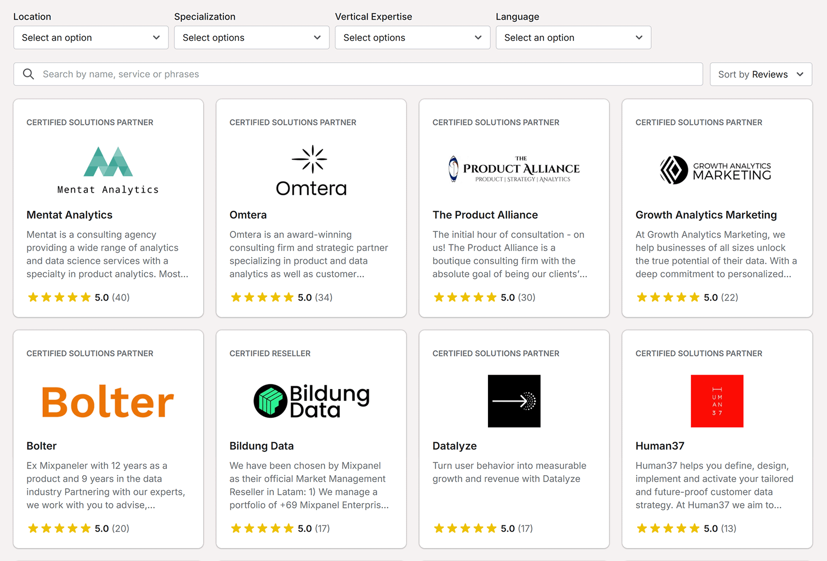Screen dimensions: 827x561
Task: Click the five-star rating on Datalyze
Action: click(465, 528)
